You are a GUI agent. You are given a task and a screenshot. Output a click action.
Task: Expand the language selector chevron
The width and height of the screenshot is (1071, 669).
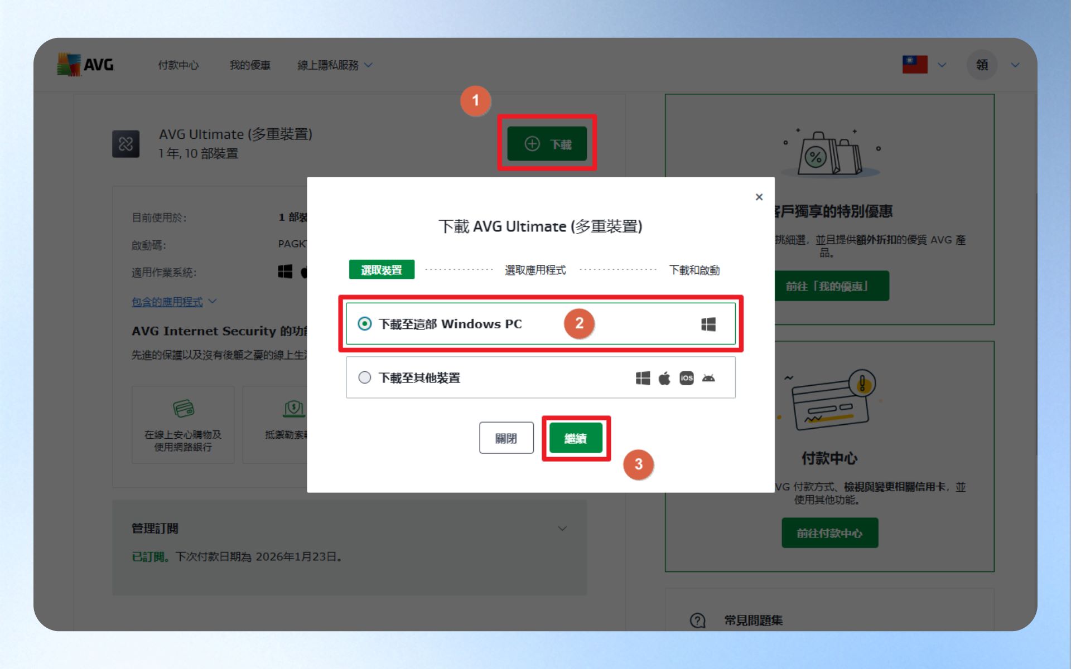942,65
